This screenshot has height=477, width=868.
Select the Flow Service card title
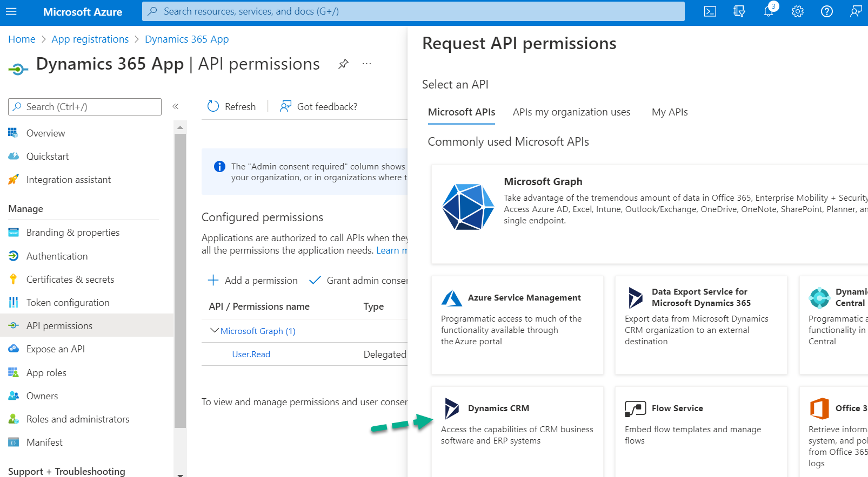677,408
